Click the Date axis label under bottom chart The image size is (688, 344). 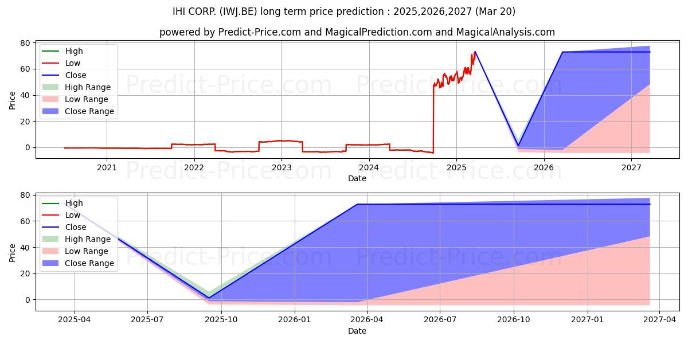[x=357, y=331]
